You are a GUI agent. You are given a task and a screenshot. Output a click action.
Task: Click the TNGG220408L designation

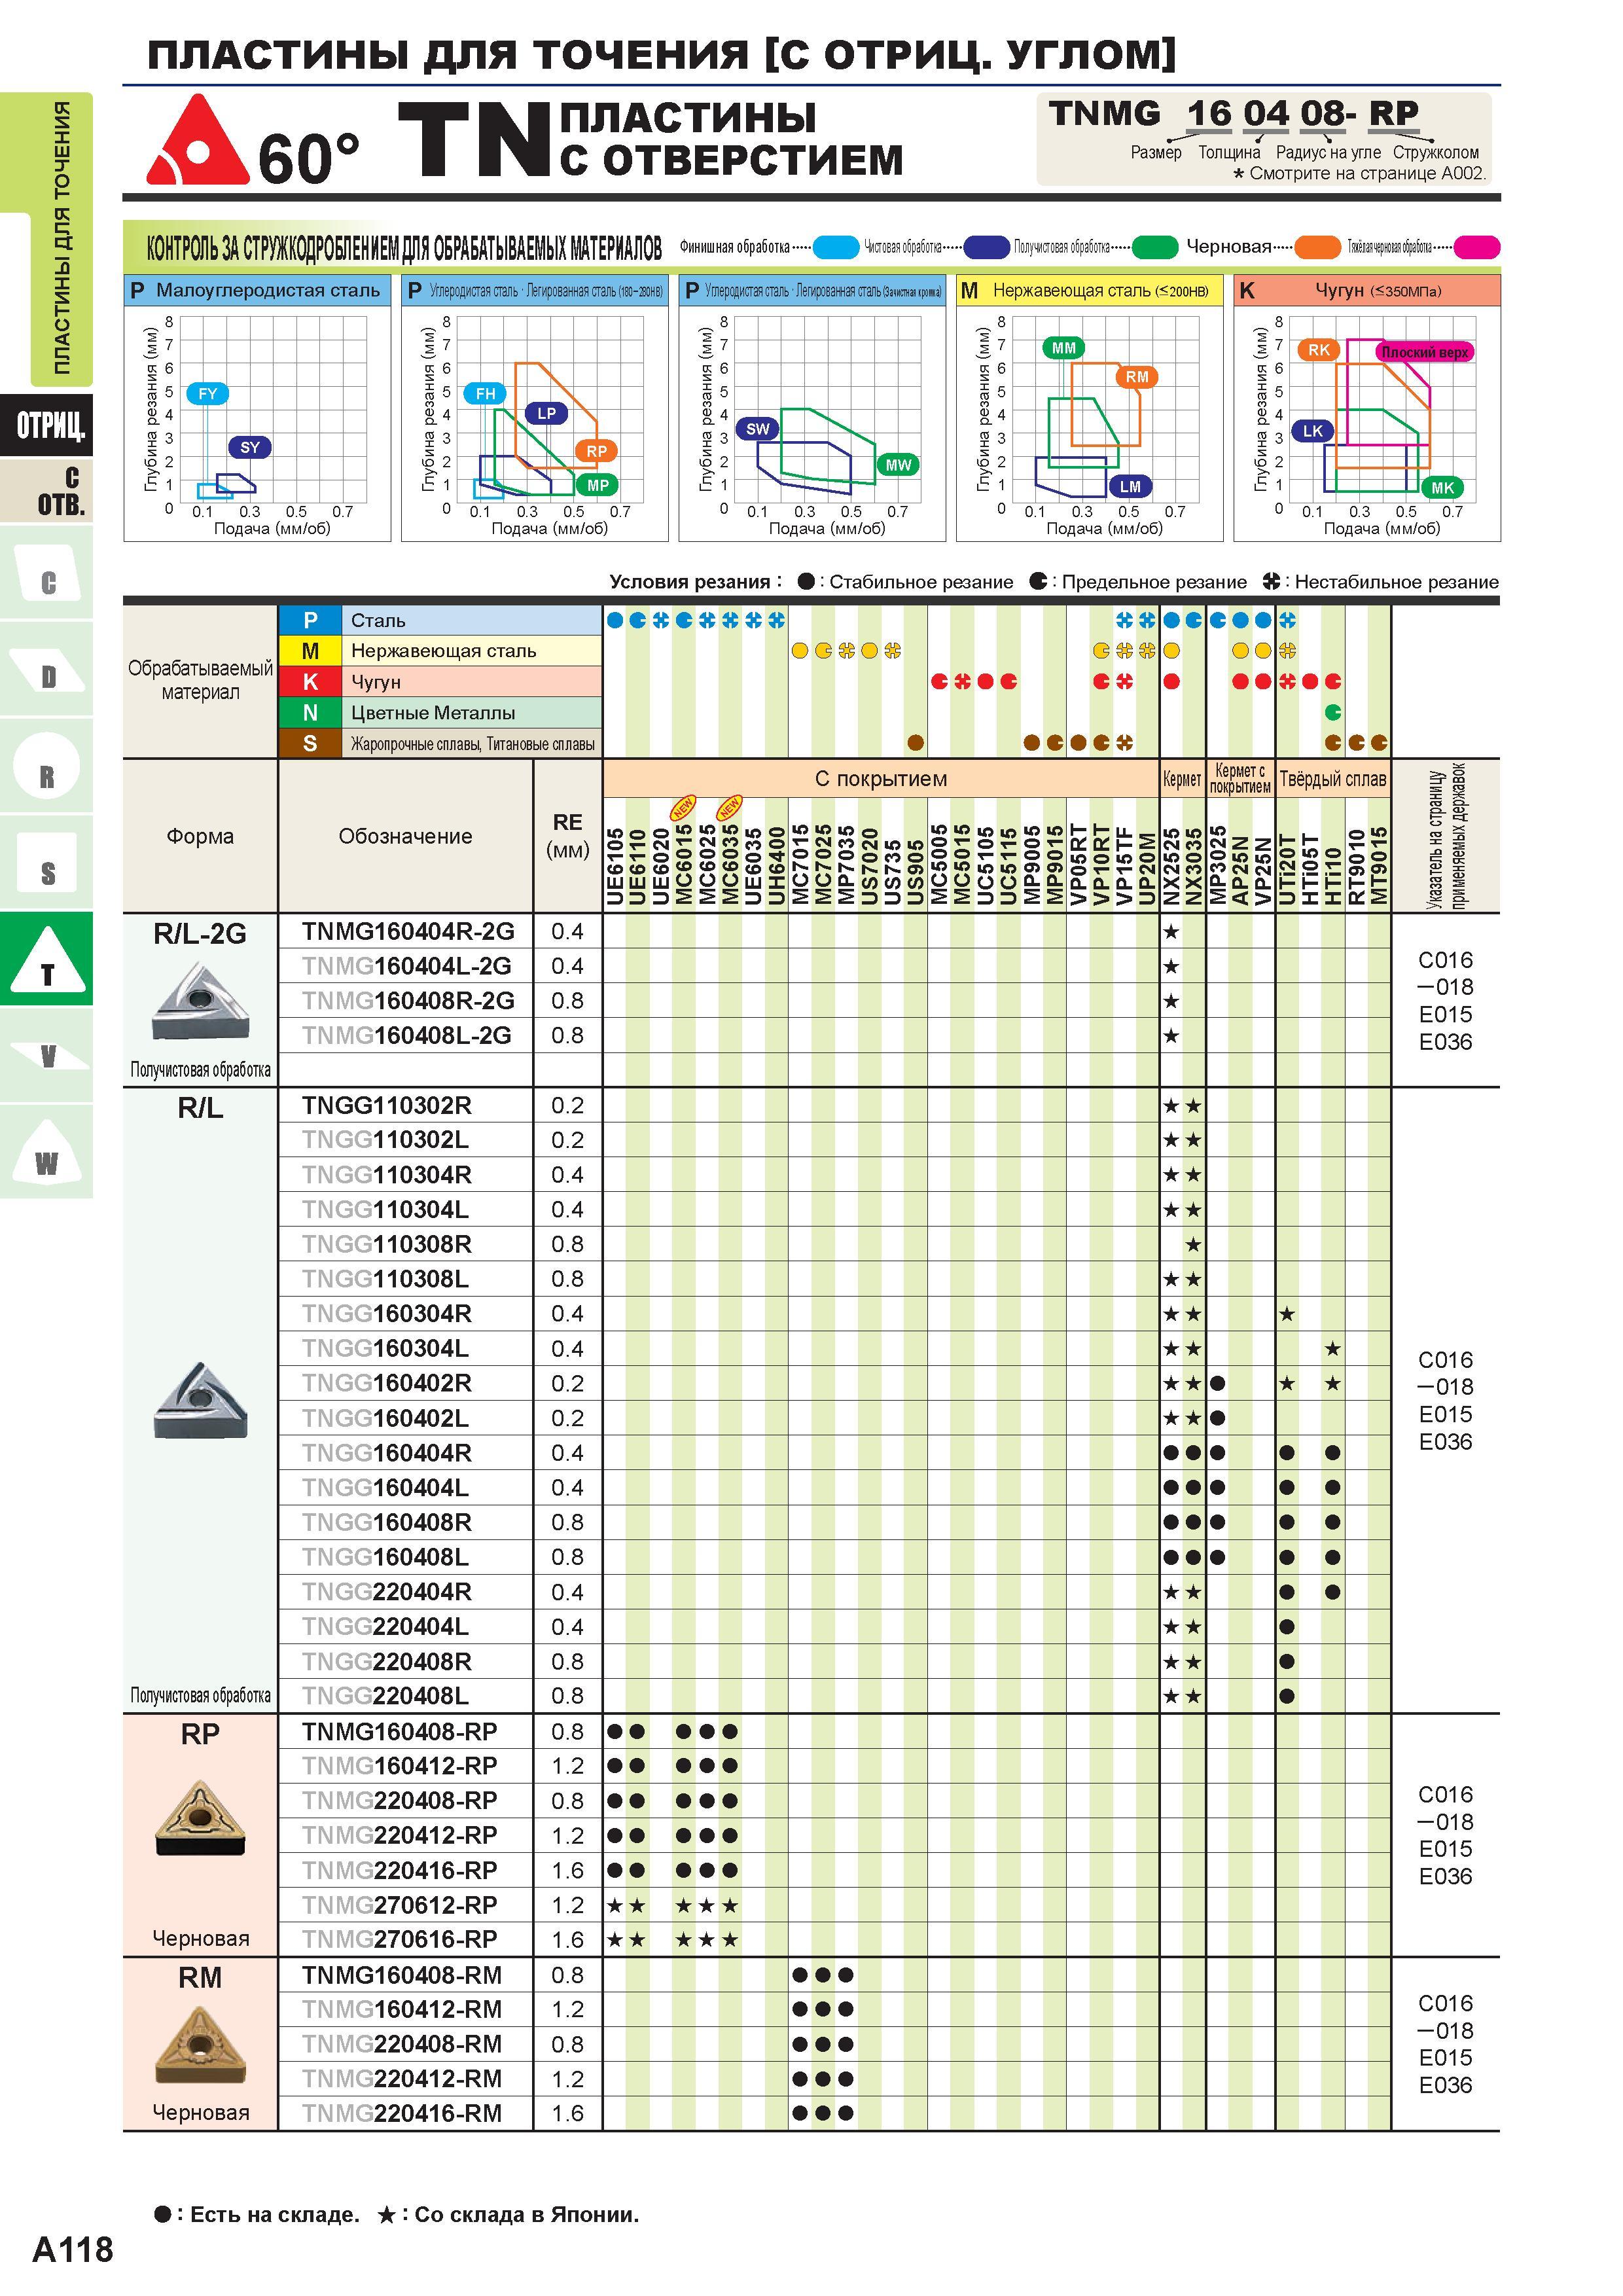coord(385,1697)
